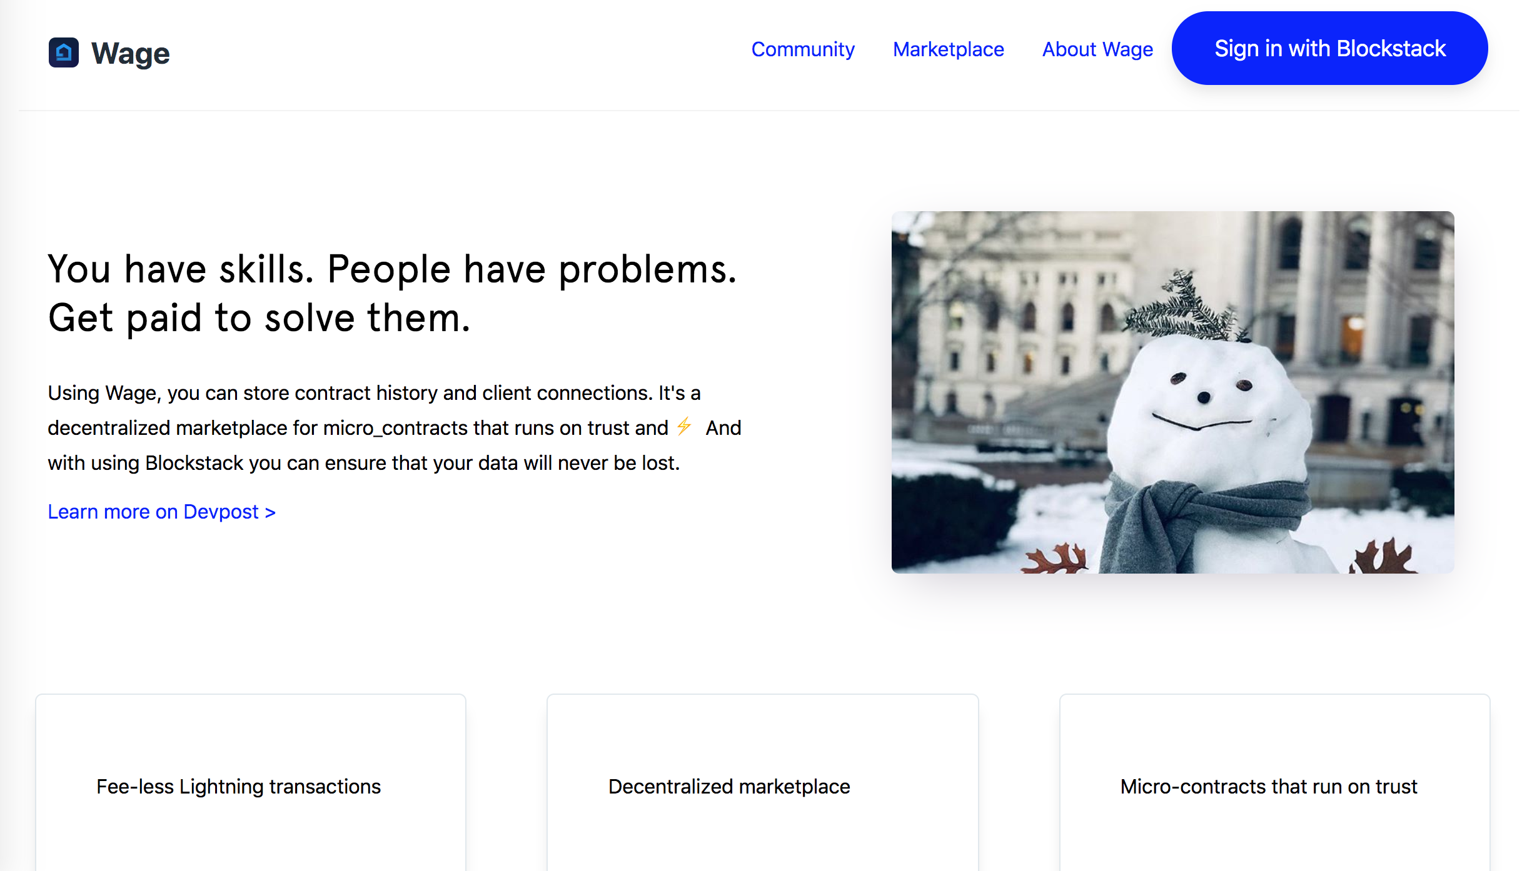The height and width of the screenshot is (871, 1537).
Task: Open the Community nav link
Action: tap(802, 49)
